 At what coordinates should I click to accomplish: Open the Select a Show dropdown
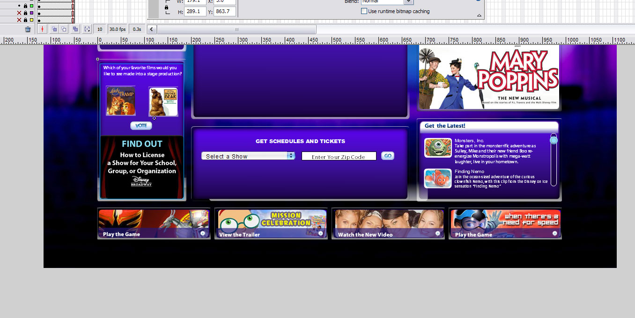click(x=248, y=156)
